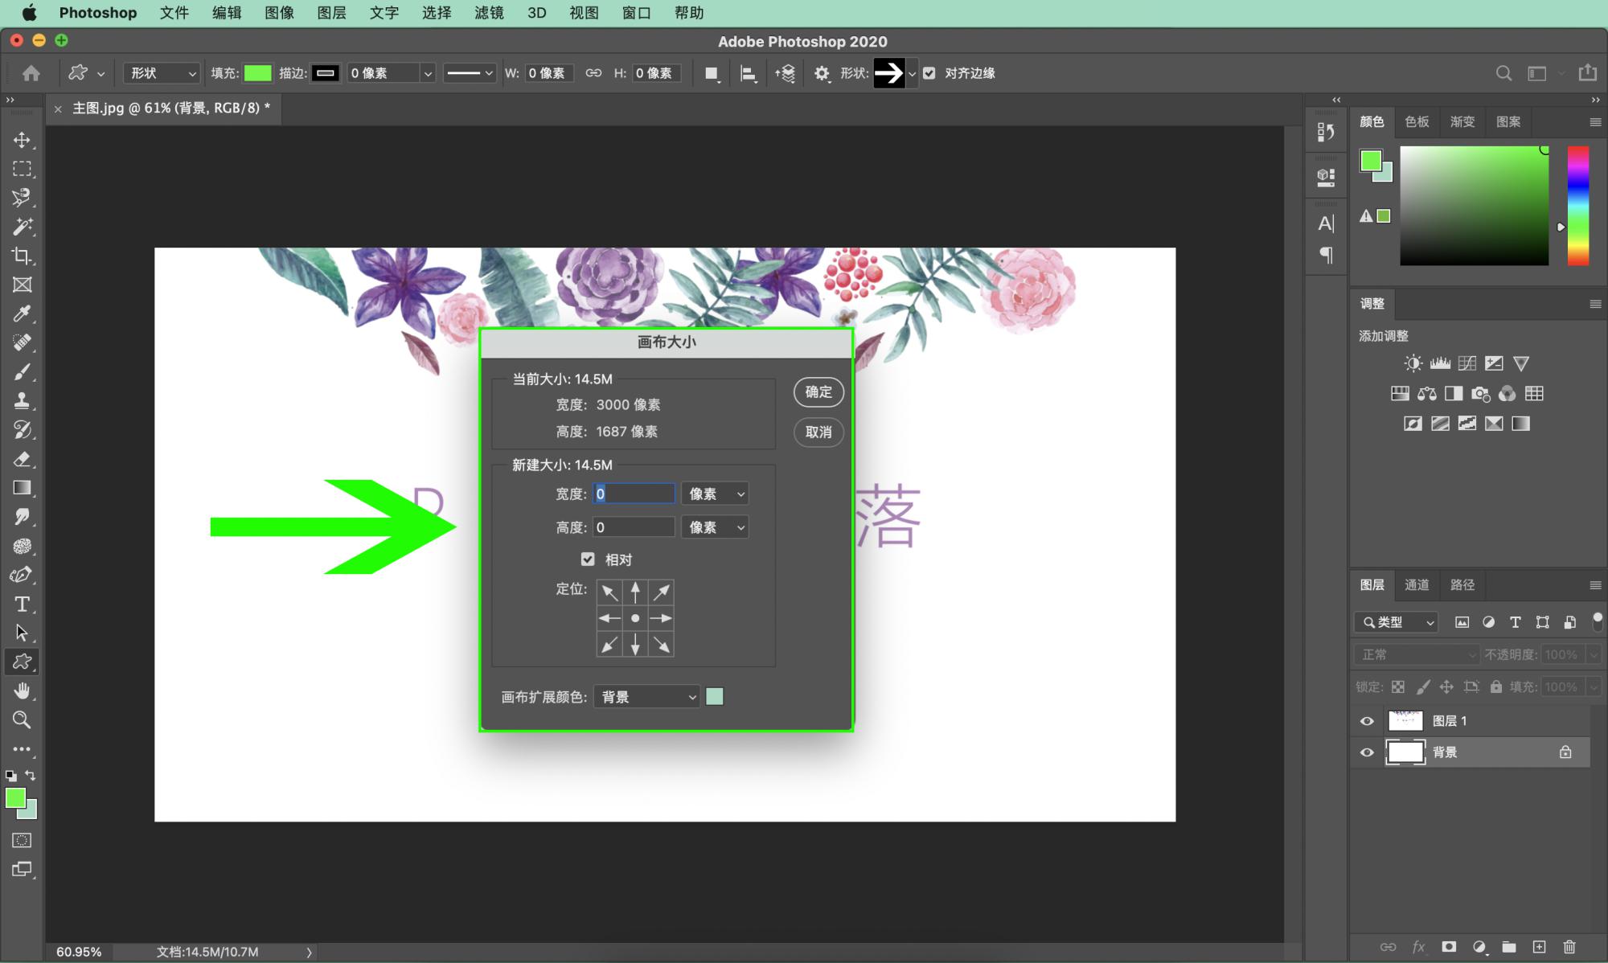Viewport: 1608px width, 963px height.
Task: Click 取消 to cancel canvas size
Action: [x=818, y=431]
